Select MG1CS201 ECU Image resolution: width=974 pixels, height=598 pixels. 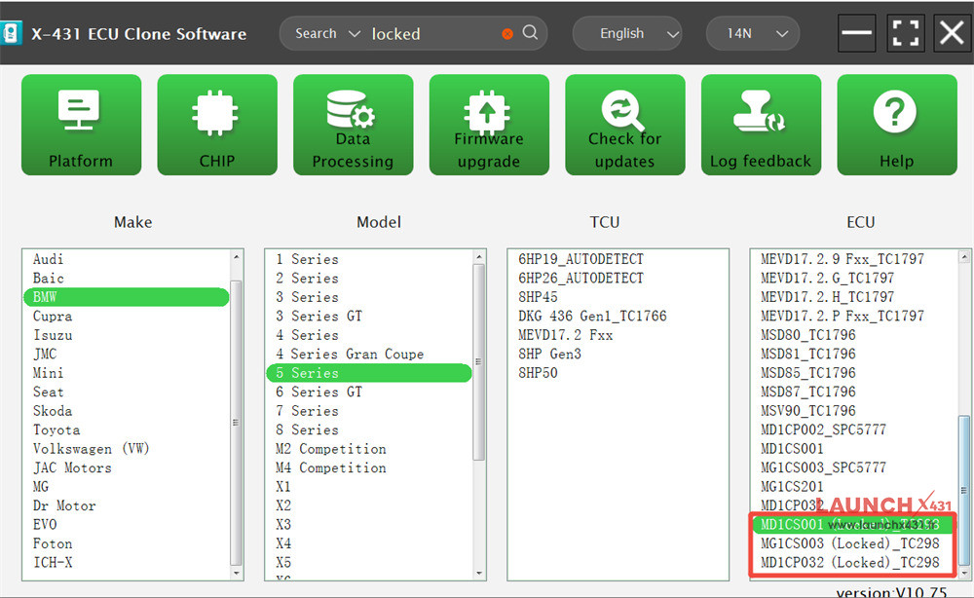point(792,487)
